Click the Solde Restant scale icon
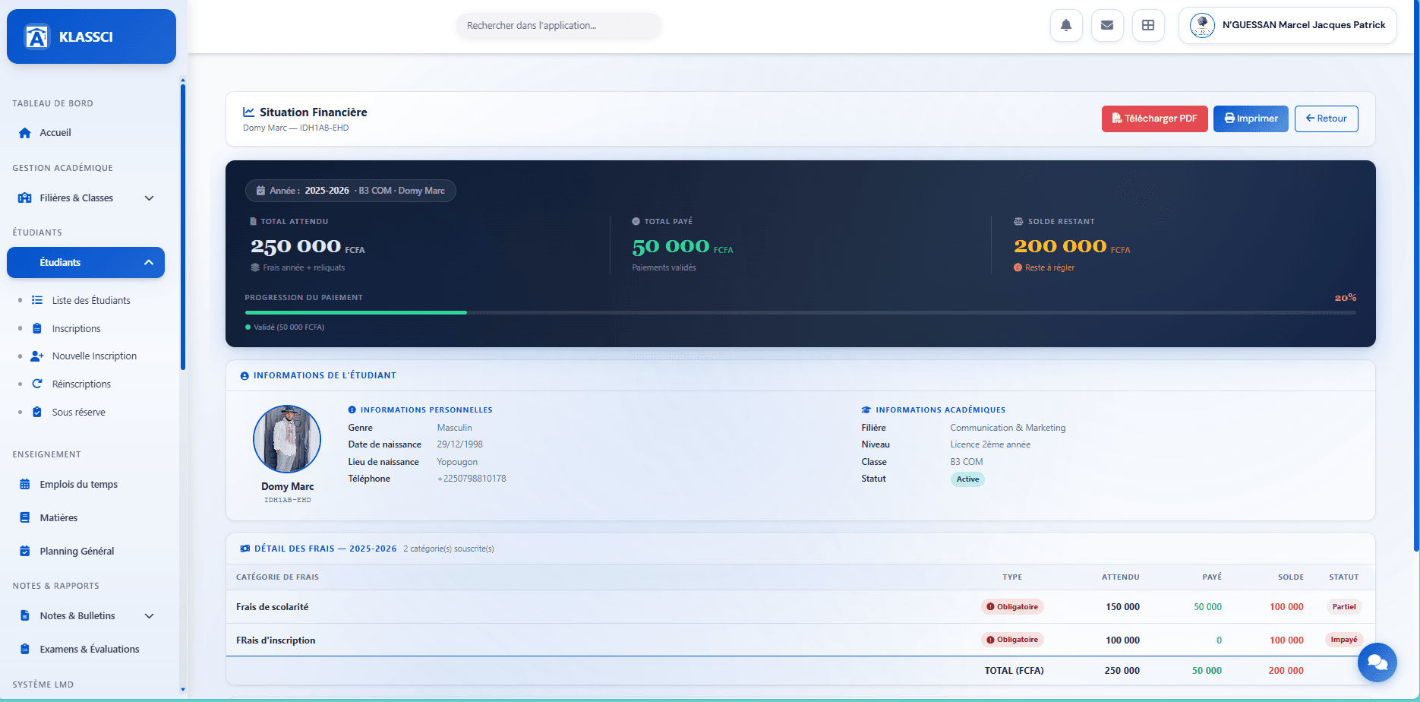Image resolution: width=1420 pixels, height=702 pixels. coord(1018,222)
